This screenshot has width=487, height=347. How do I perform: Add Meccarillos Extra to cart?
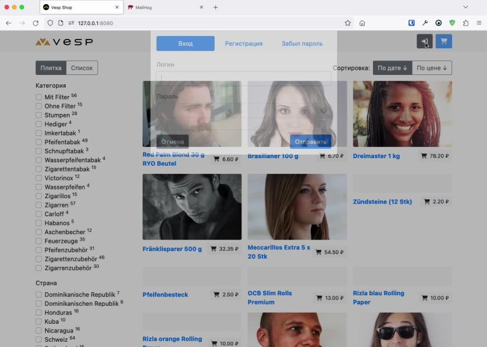(x=329, y=252)
